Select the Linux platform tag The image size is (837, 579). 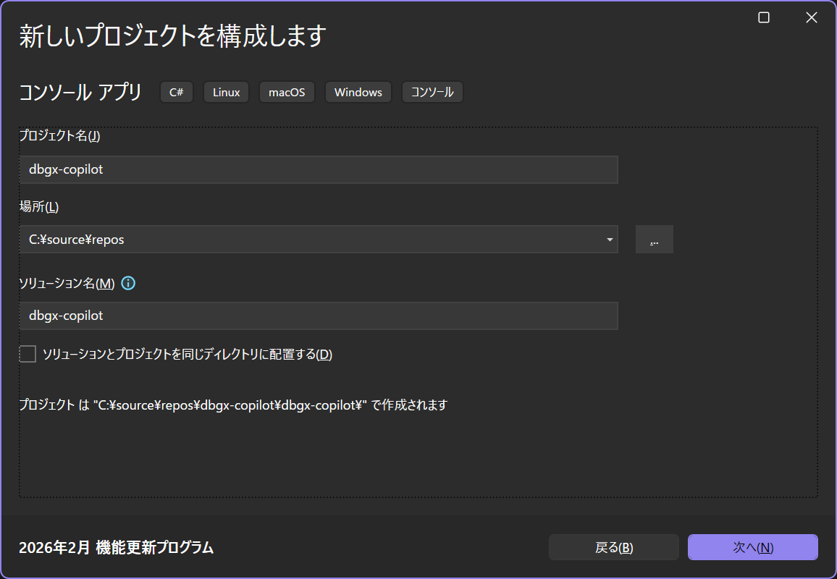click(226, 92)
